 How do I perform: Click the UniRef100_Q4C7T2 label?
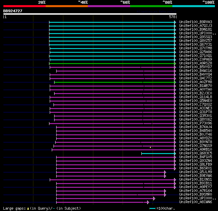(x=196, y=78)
